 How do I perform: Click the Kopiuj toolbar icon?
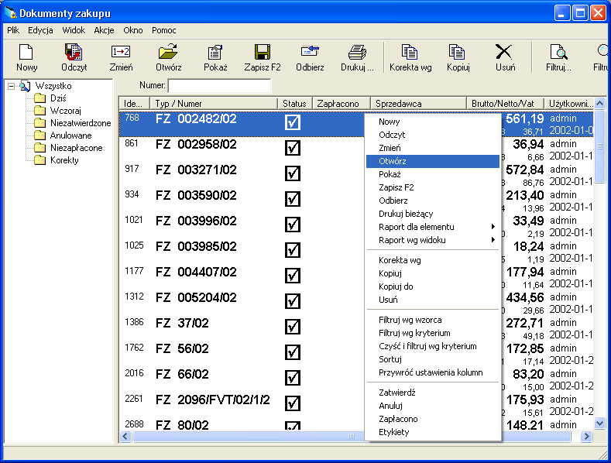pyautogui.click(x=457, y=52)
